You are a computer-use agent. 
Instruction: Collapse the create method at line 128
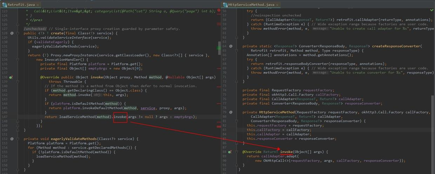18,33
